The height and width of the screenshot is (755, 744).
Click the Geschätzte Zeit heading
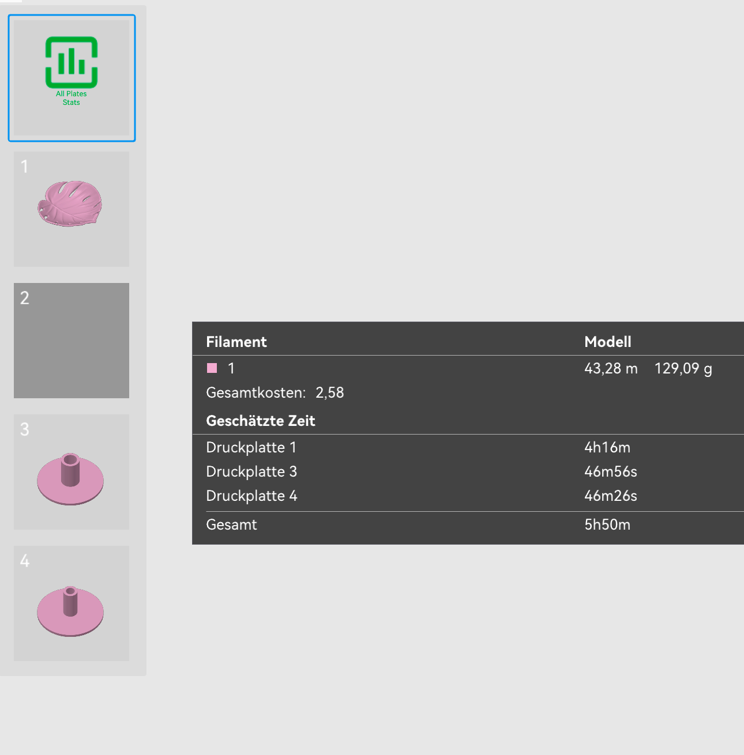(x=261, y=421)
